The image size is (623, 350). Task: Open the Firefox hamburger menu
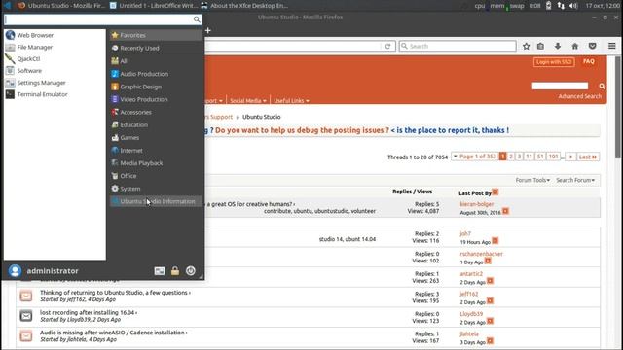coord(612,46)
